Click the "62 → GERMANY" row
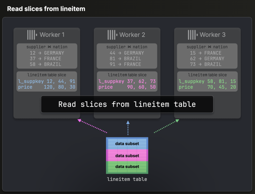The image size is (255, 194). [207, 59]
